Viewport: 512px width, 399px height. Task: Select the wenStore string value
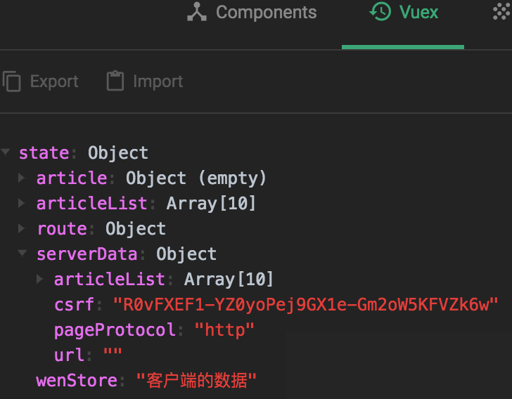[197, 381]
